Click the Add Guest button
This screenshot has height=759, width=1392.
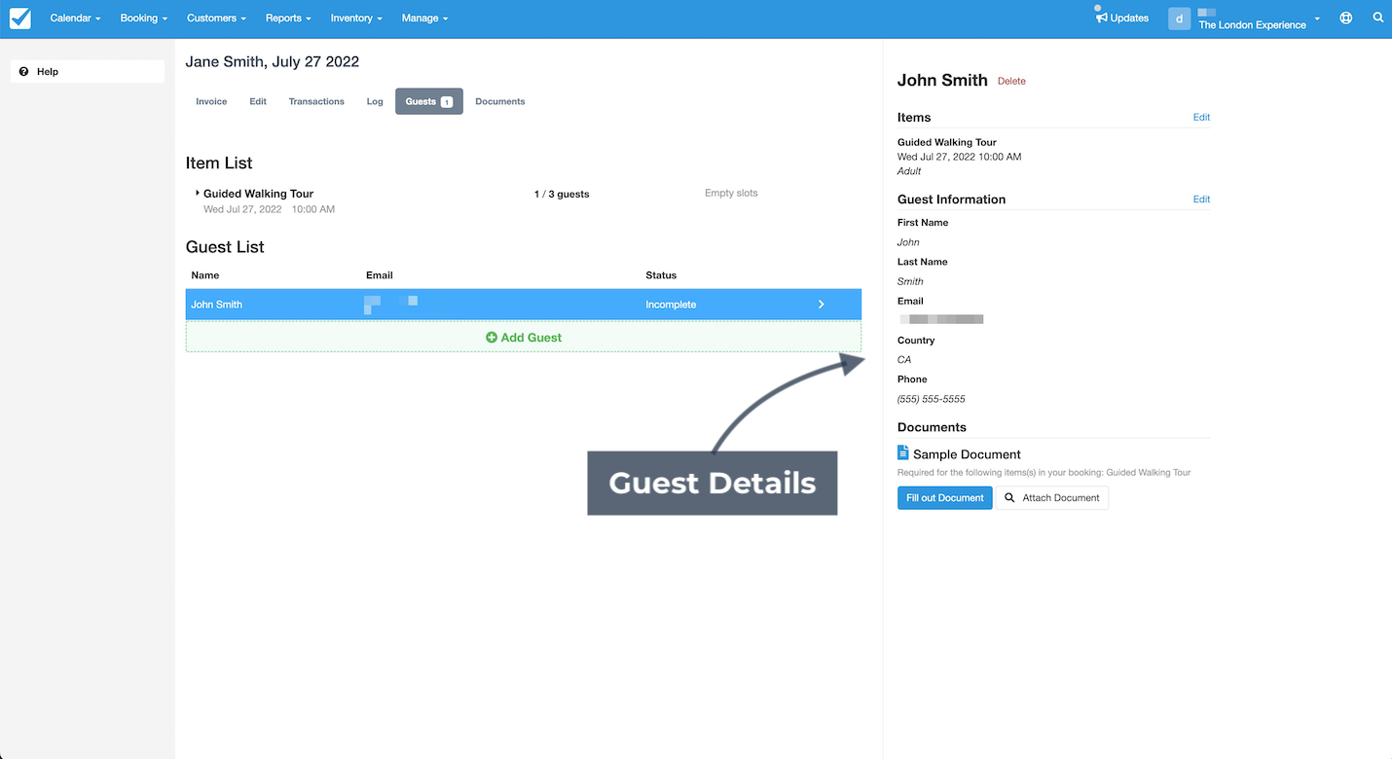pyautogui.click(x=524, y=338)
